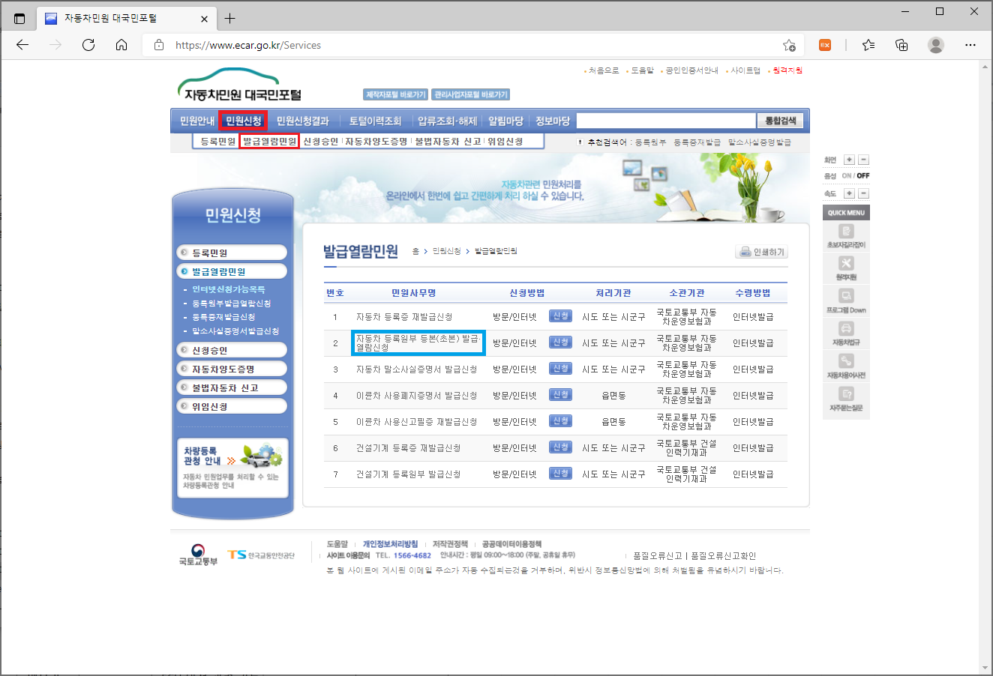Open the browser home page

coord(121,45)
